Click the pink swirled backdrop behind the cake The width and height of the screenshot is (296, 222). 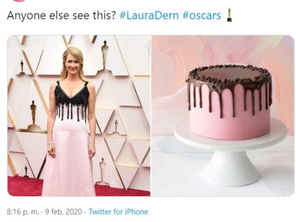coord(223,51)
